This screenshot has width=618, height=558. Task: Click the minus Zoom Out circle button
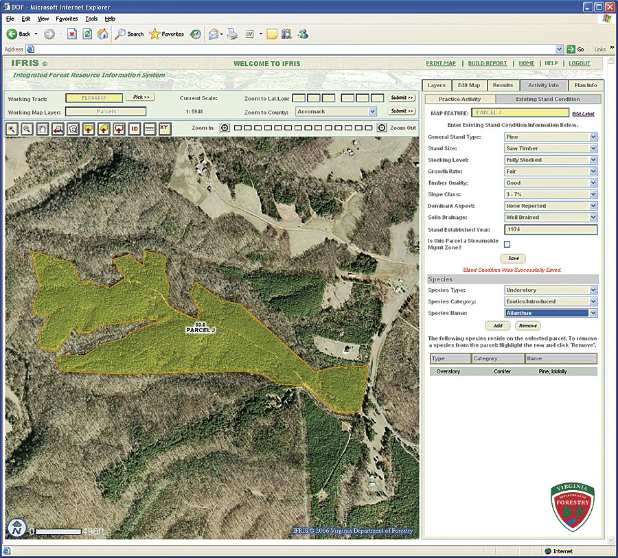coord(382,128)
